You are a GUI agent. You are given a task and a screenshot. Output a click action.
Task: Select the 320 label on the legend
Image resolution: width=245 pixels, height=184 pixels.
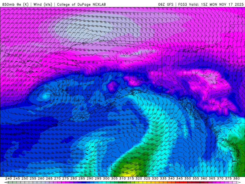coord(139,178)
